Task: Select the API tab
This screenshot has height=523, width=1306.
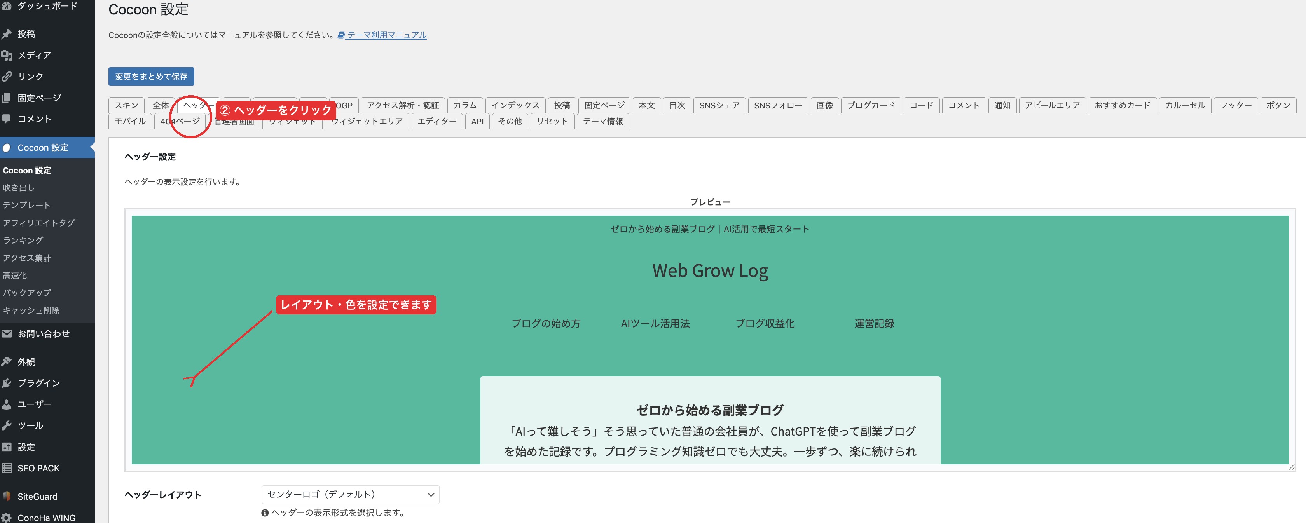Action: click(x=477, y=121)
